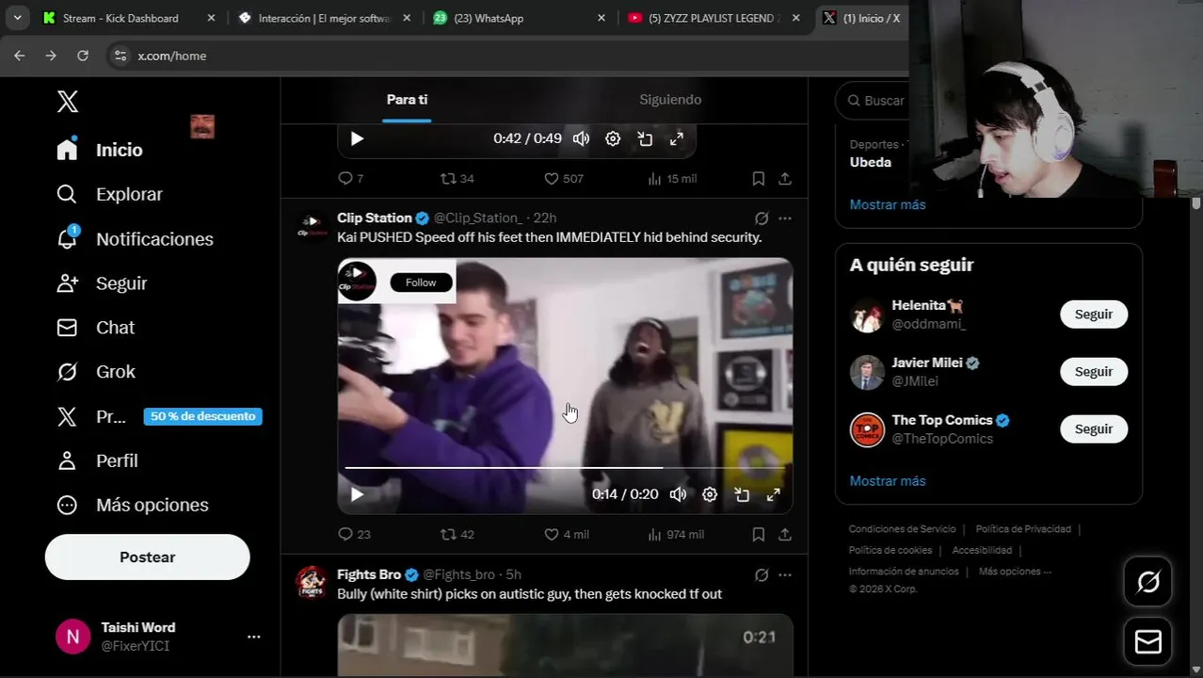Open more options on Clip Station post
Image resolution: width=1203 pixels, height=678 pixels.
tap(785, 218)
